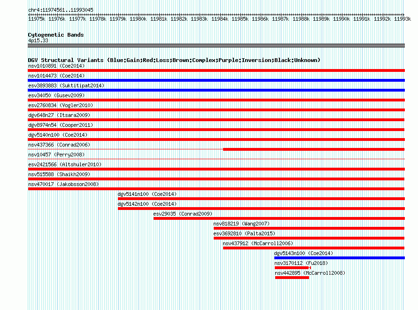Select red bar of dgv648n27
This screenshot has height=310, width=418.
[216, 120]
